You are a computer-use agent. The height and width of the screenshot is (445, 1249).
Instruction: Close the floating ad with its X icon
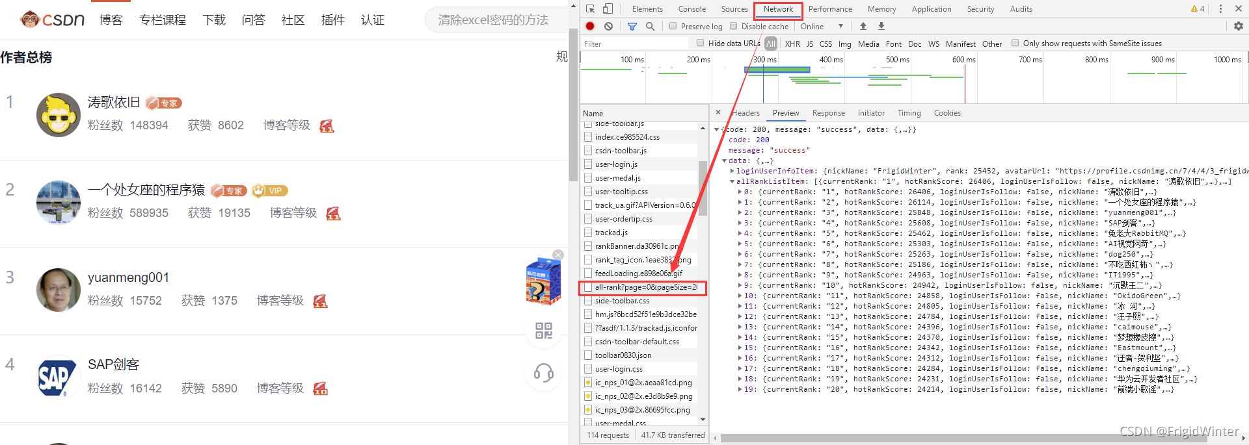(x=558, y=255)
